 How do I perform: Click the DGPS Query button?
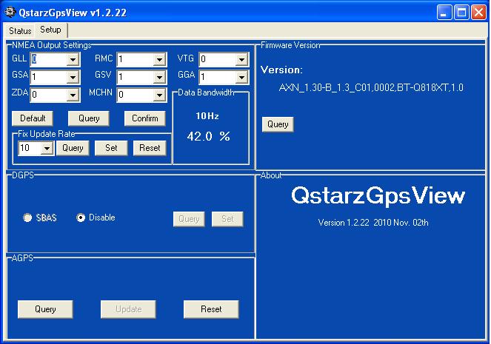click(x=189, y=219)
